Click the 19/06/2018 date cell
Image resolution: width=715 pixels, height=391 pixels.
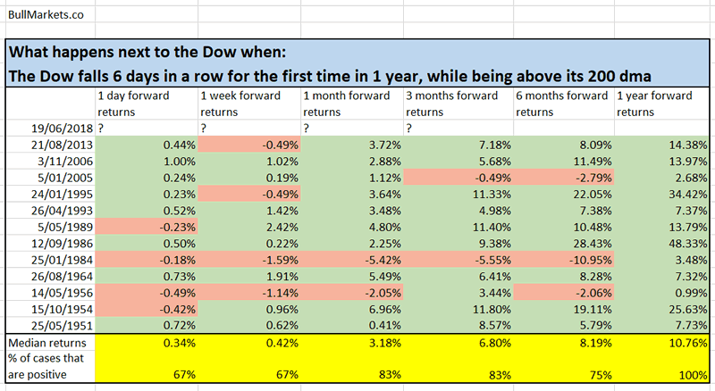49,129
